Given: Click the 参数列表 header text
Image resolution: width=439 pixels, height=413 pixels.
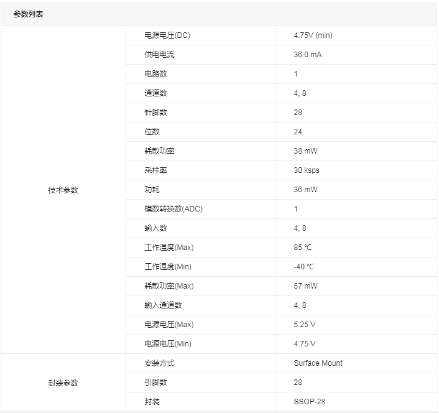Looking at the screenshot, I should tap(28, 14).
